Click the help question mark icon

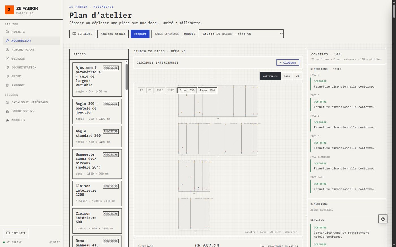click(x=383, y=219)
